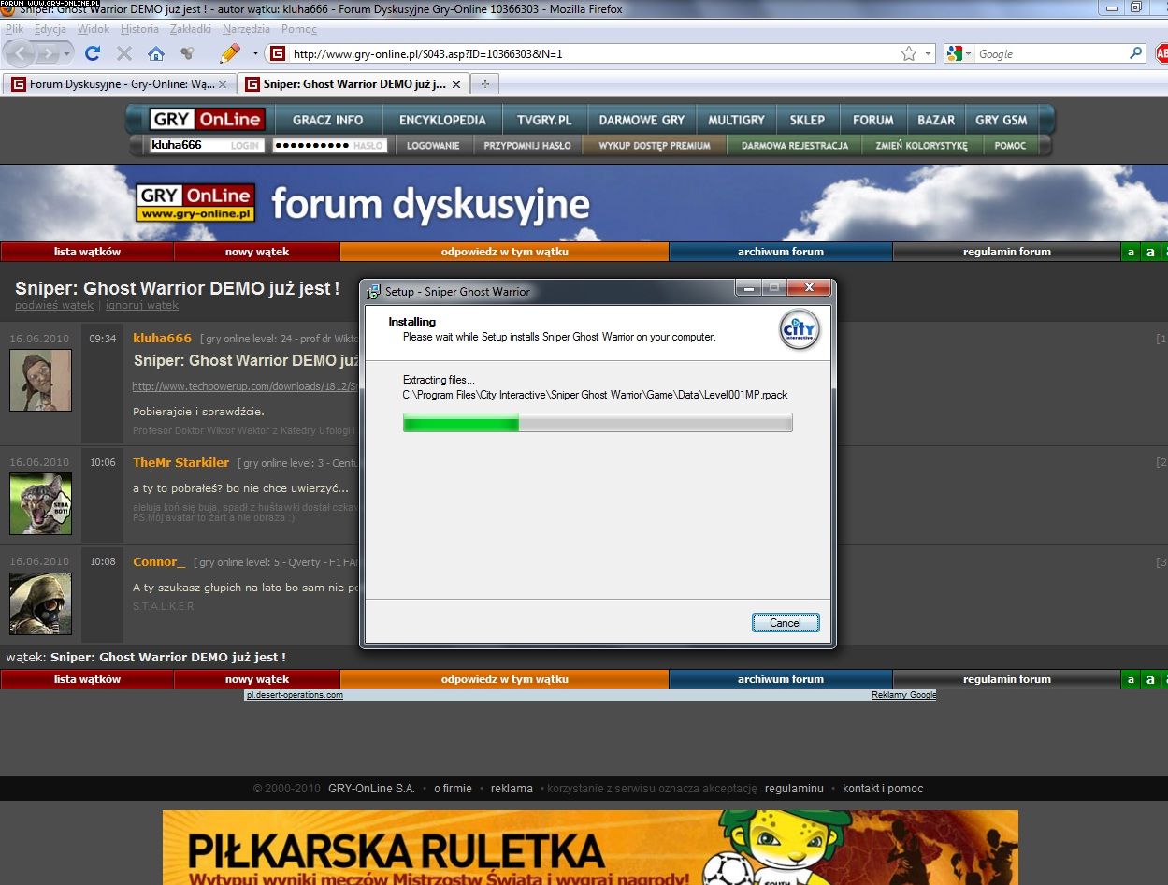Open the address bar history dropdown

pos(929,53)
